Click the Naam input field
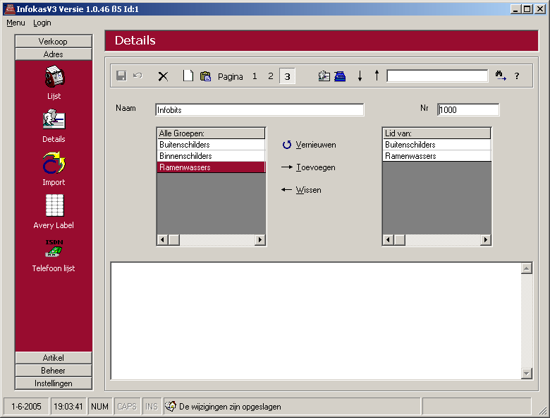The width and height of the screenshot is (550, 418). (259, 110)
